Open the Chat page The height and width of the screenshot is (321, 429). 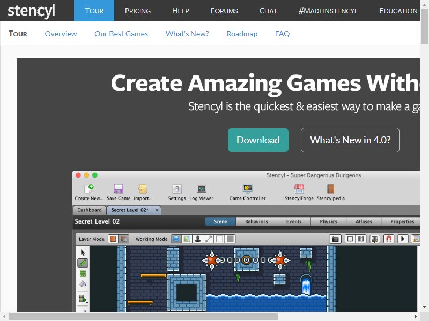[268, 11]
